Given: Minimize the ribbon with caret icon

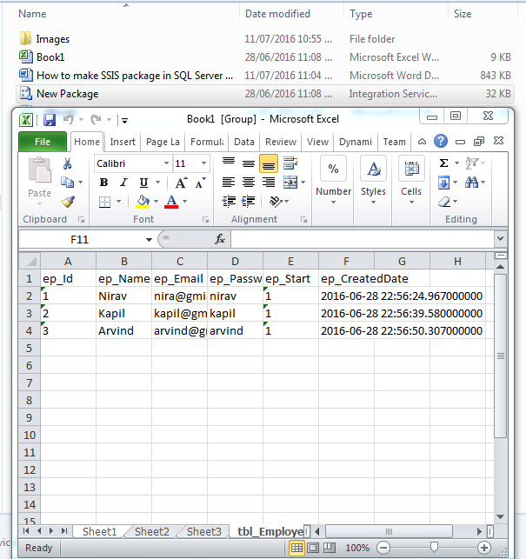Looking at the screenshot, I should [x=422, y=142].
